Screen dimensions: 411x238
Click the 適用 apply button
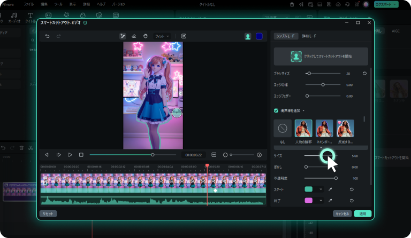tap(362, 213)
